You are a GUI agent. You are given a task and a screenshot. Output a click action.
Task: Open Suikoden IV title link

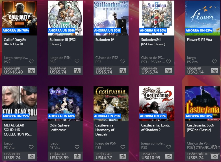(x=105, y=40)
